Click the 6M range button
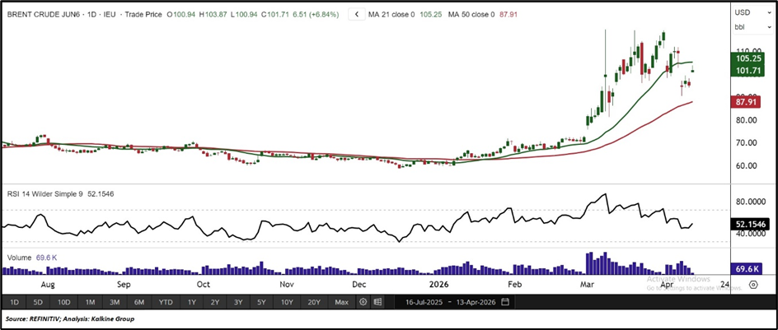Screen dimensions: 778x330 click(140, 302)
